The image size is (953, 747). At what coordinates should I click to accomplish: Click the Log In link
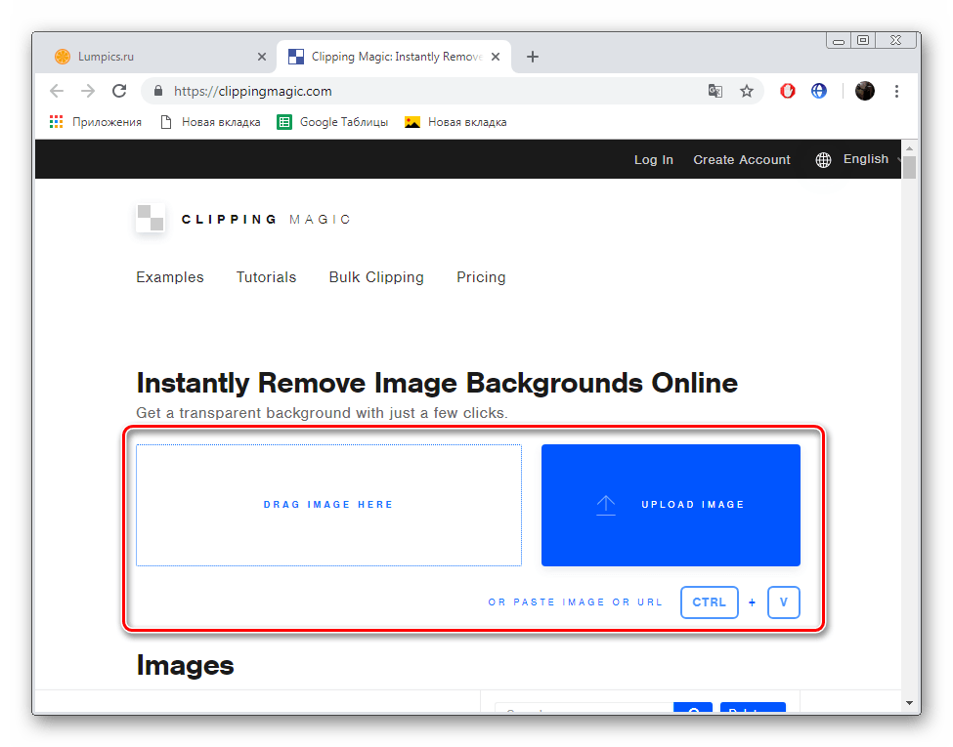point(653,160)
